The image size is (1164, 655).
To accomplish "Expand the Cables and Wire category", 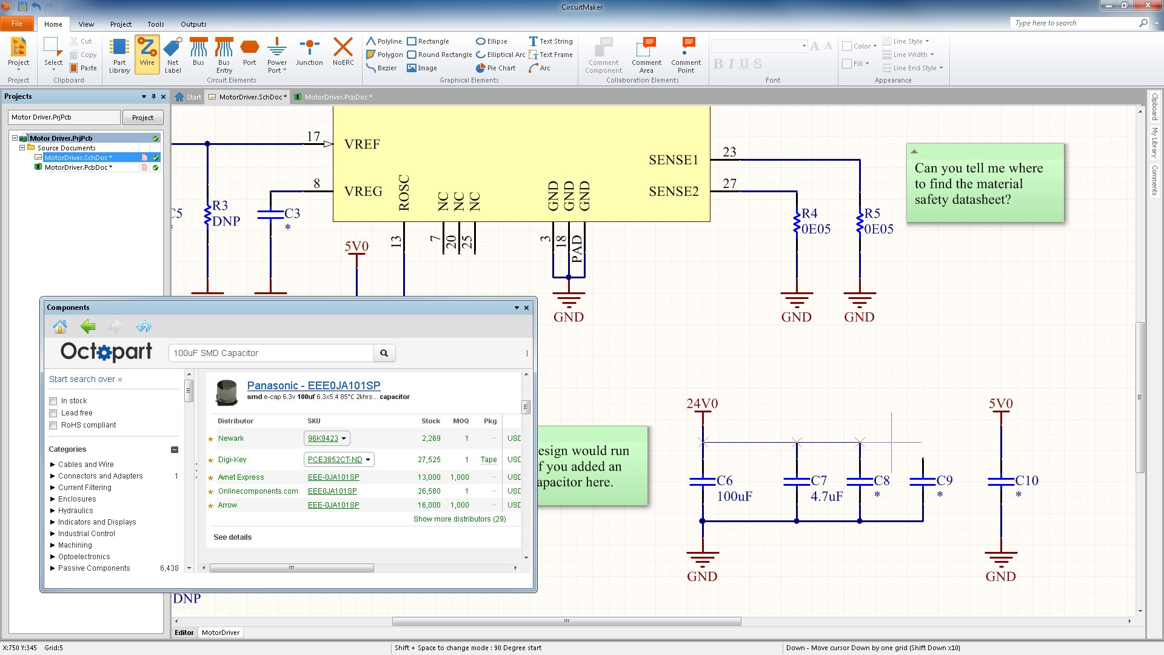I will (53, 465).
